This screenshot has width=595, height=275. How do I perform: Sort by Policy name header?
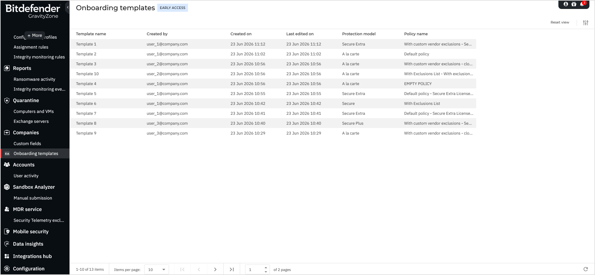pyautogui.click(x=416, y=34)
